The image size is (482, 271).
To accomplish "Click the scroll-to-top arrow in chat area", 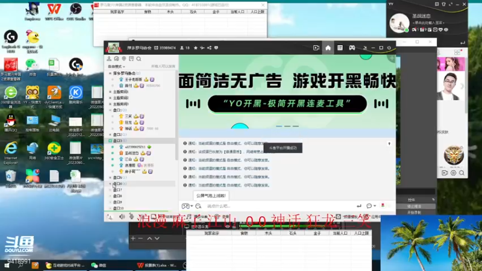I will [x=389, y=144].
